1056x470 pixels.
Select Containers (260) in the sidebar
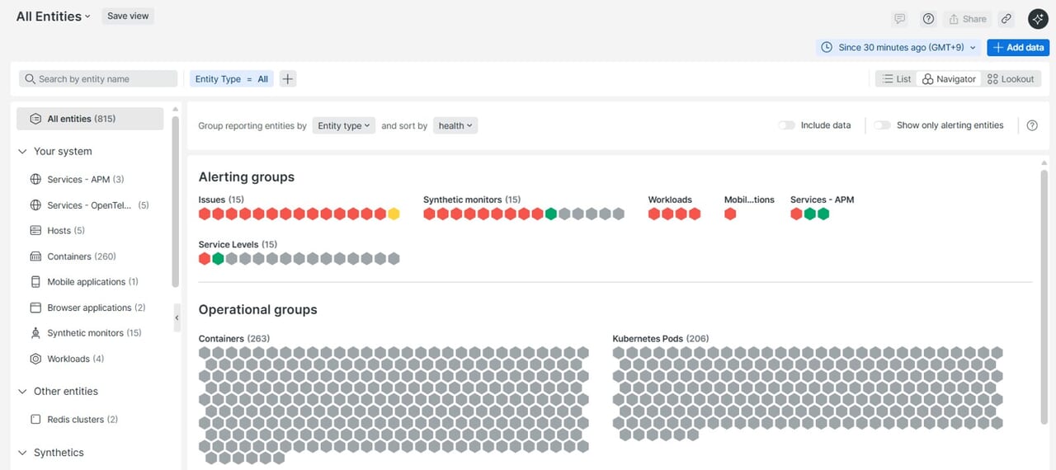pyautogui.click(x=81, y=256)
